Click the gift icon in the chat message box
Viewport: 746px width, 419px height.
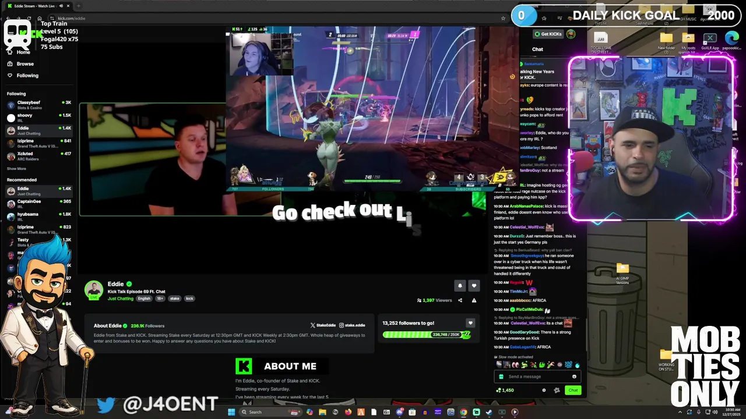(x=501, y=377)
